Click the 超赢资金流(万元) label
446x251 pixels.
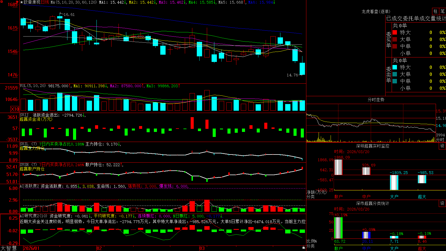36,119
